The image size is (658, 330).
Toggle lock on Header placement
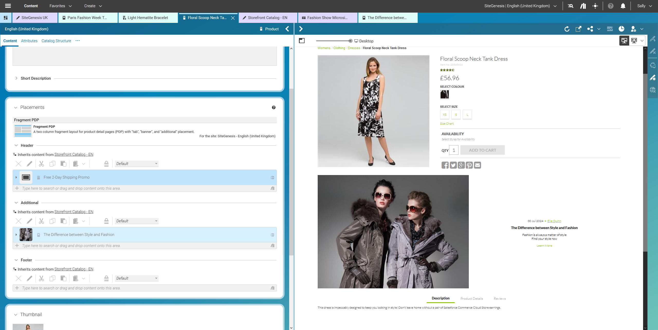click(x=106, y=164)
